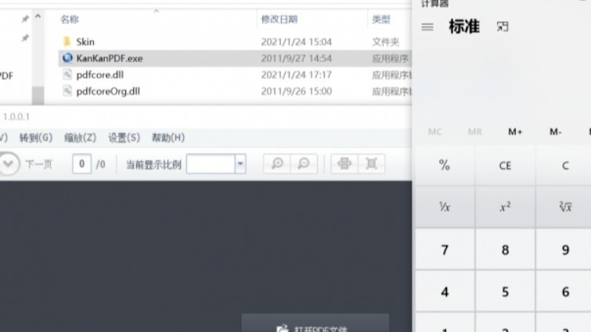Click the 2011/9/27 14:54 date cell

tap(297, 59)
